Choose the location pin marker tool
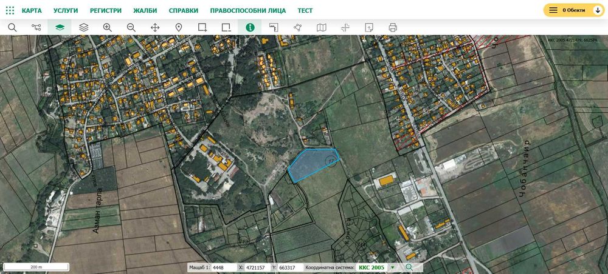Screen dimensions: 608x274 tap(179, 27)
